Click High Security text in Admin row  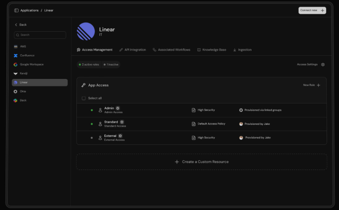206,110
